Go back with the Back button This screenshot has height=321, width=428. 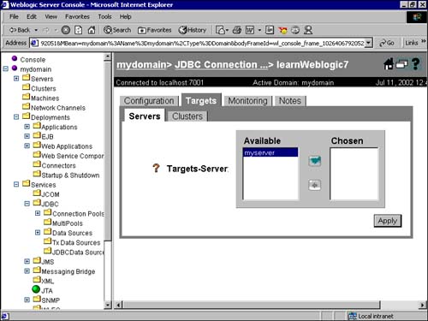[20, 30]
